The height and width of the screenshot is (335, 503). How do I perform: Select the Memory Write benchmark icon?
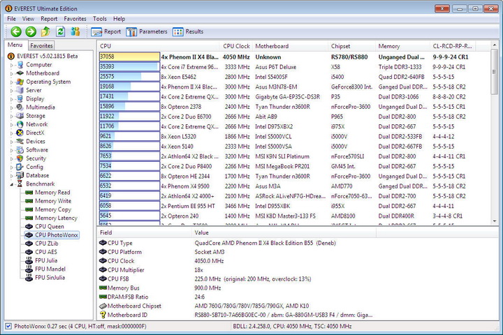[29, 201]
